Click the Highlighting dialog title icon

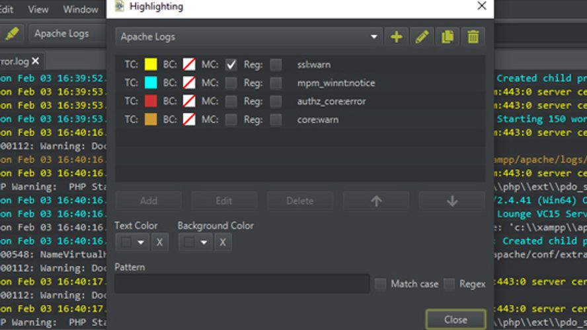tap(119, 7)
